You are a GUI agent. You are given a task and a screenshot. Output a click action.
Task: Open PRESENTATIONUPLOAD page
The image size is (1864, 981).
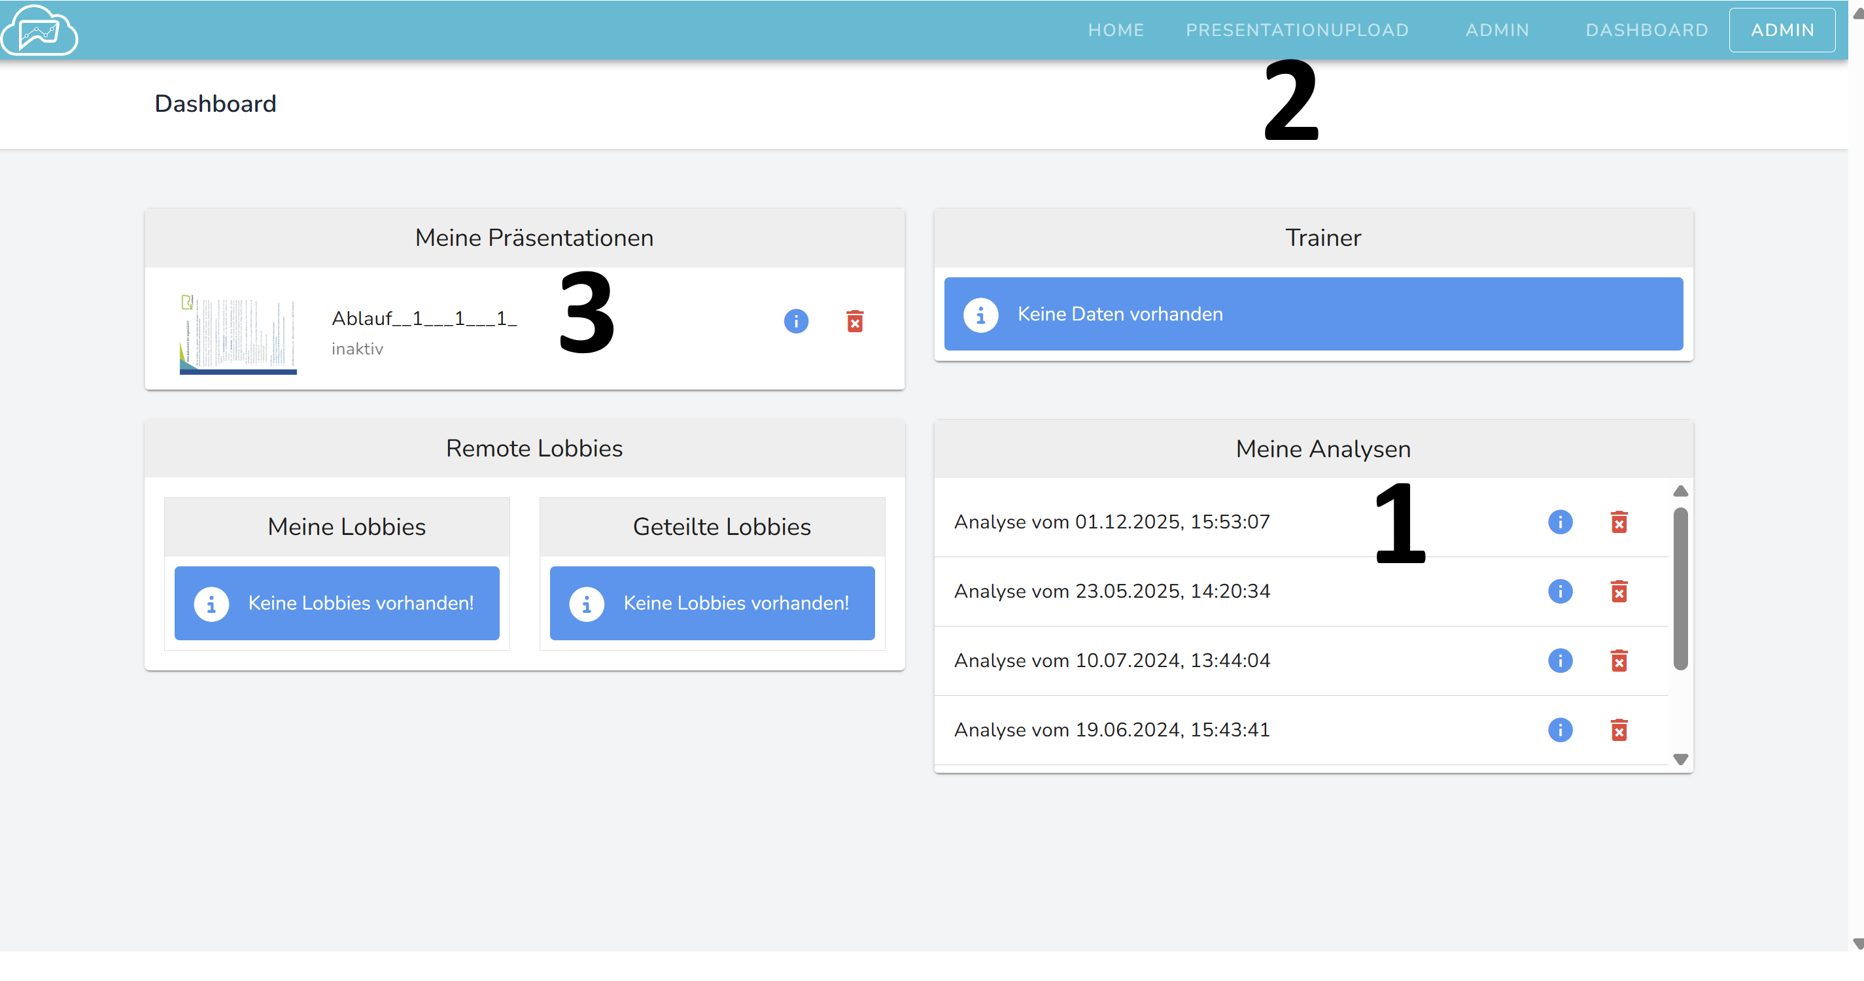(x=1297, y=30)
